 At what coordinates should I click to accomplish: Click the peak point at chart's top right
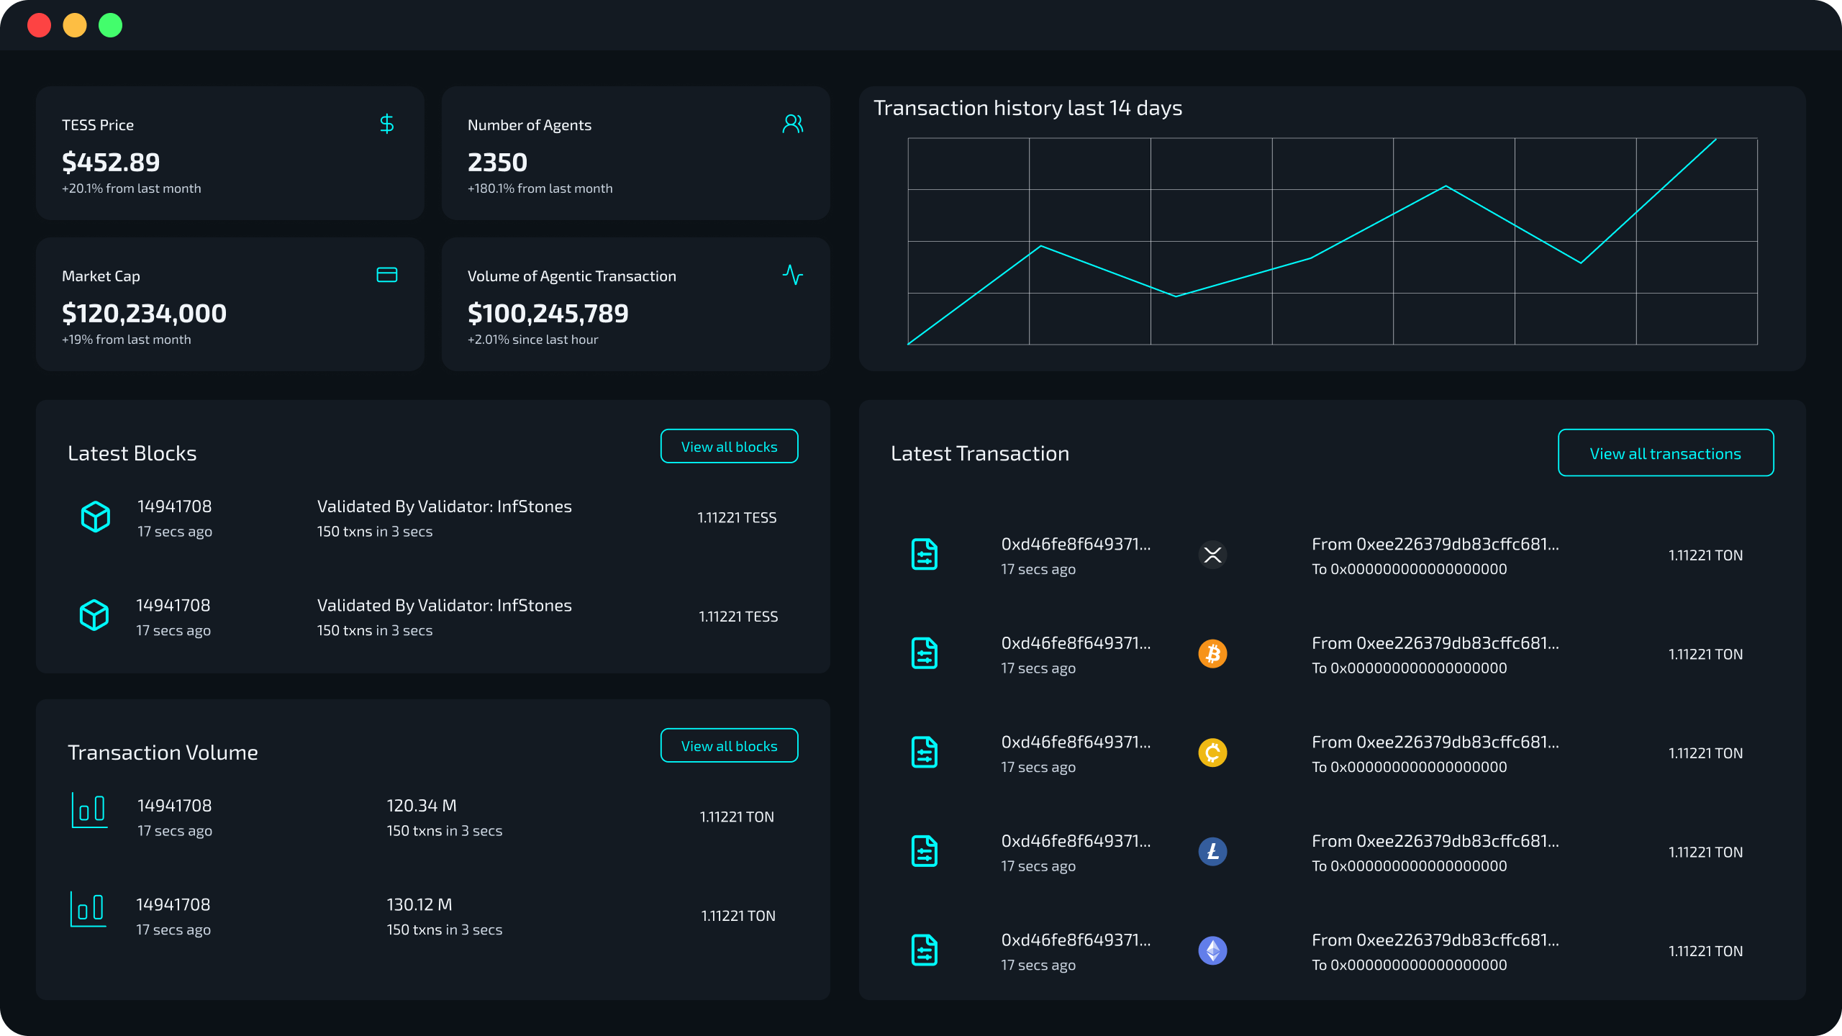pyautogui.click(x=1715, y=140)
